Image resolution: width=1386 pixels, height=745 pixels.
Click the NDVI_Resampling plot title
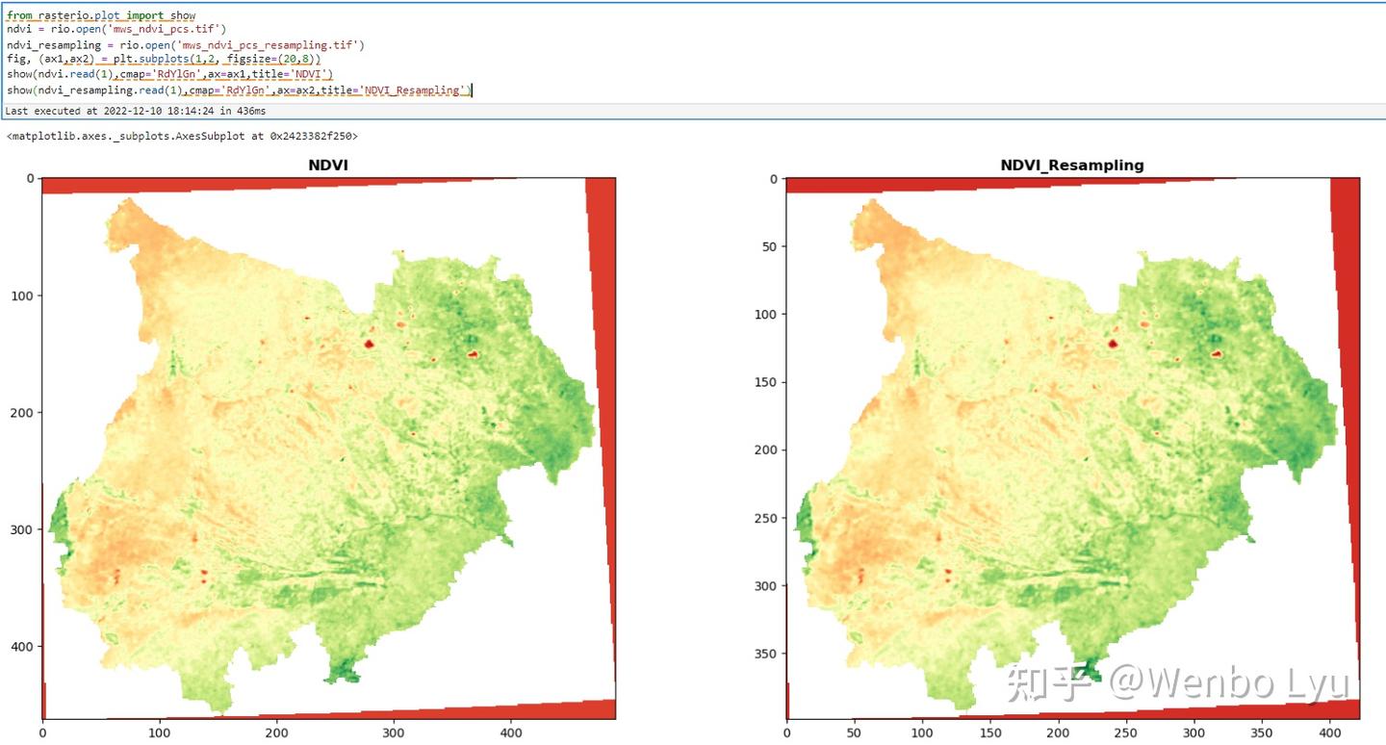(1072, 166)
